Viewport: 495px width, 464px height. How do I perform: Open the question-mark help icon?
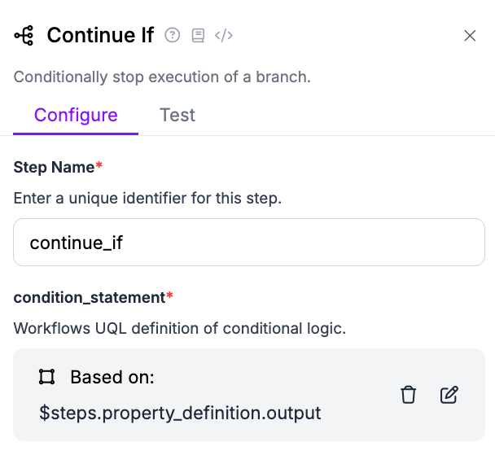(x=172, y=35)
